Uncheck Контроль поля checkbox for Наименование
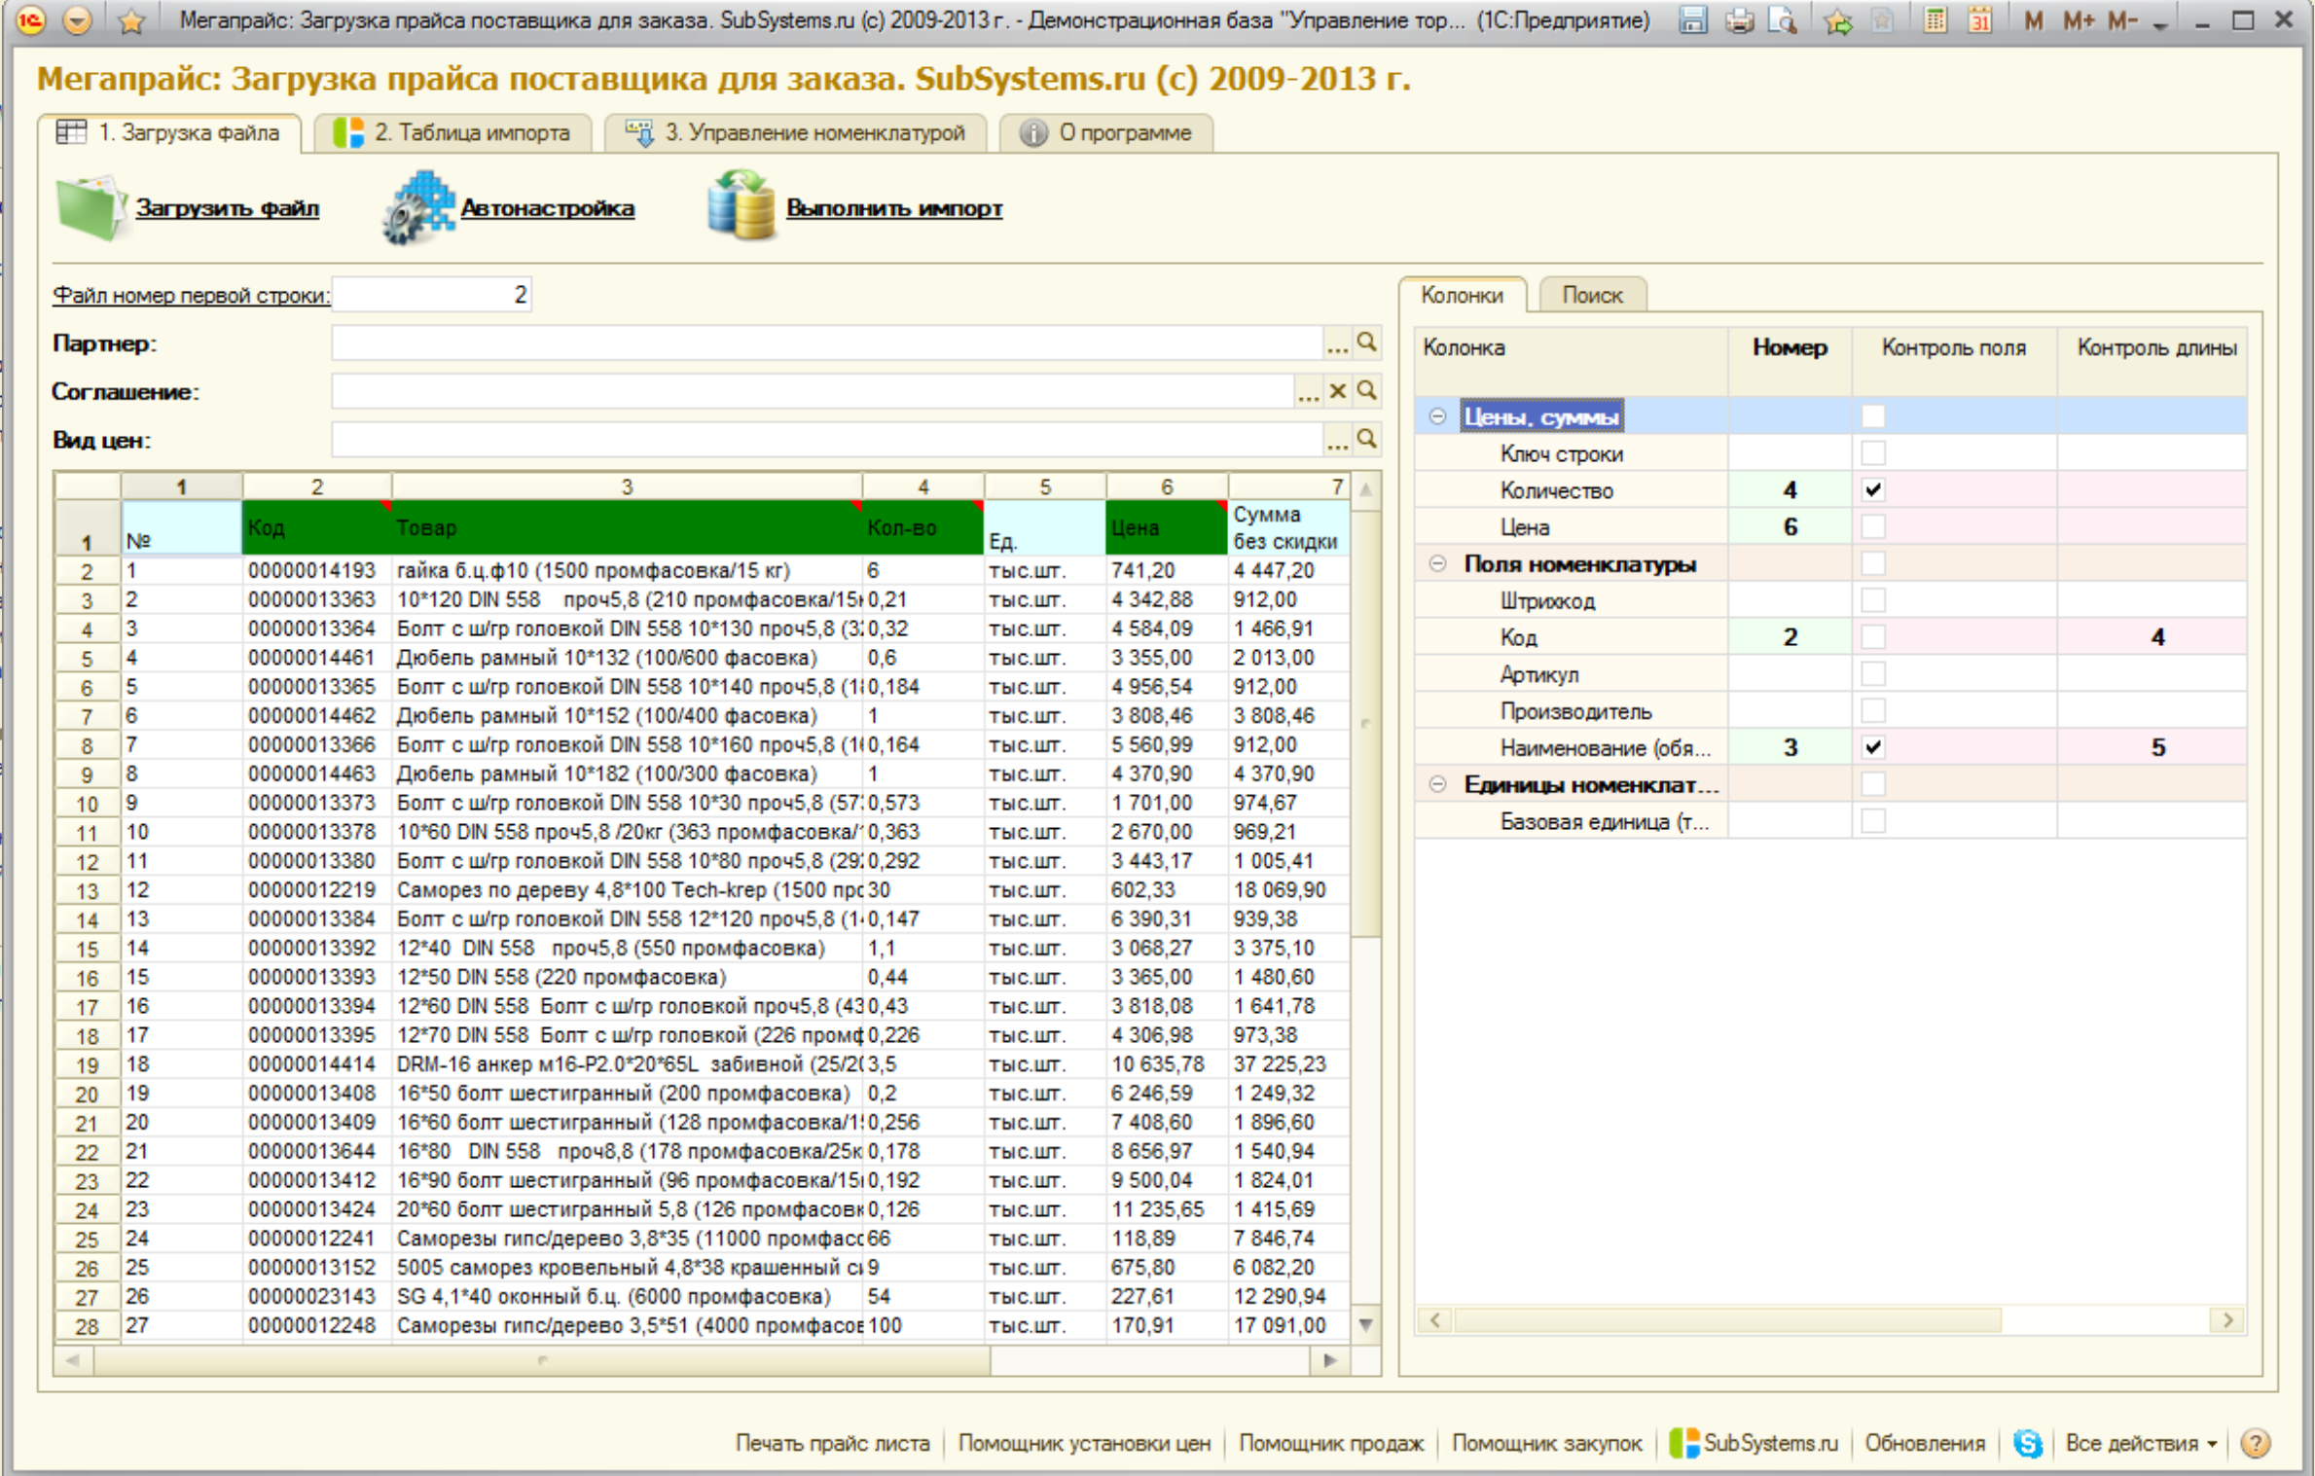 coord(1873,747)
